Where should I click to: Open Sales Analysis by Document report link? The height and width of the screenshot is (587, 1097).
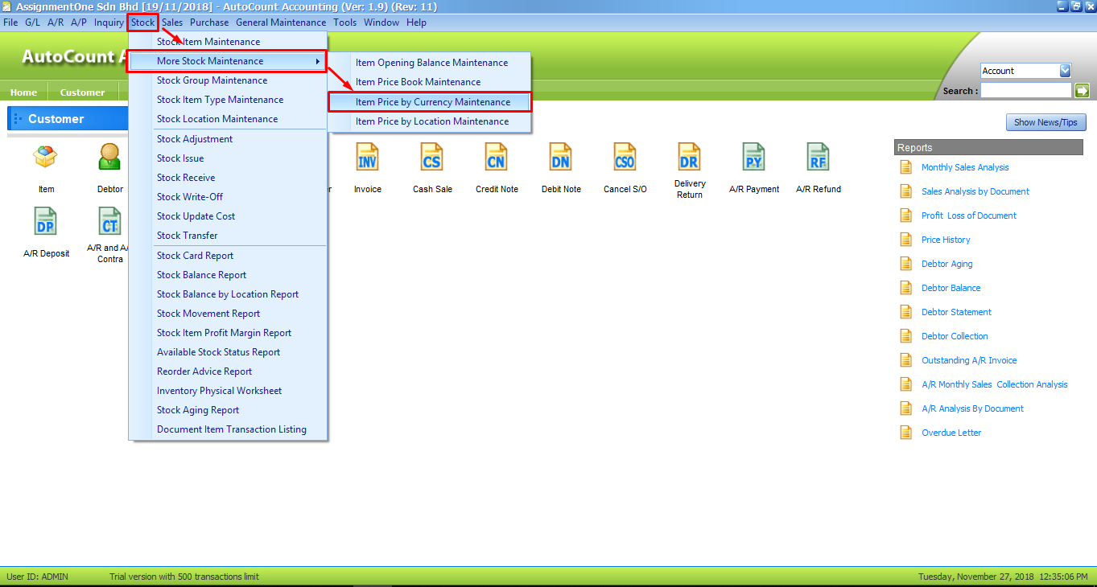point(975,191)
